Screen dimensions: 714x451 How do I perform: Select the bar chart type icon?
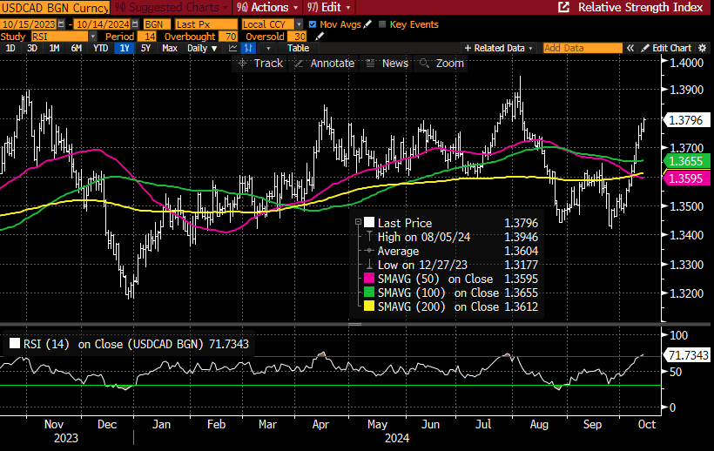[x=250, y=48]
